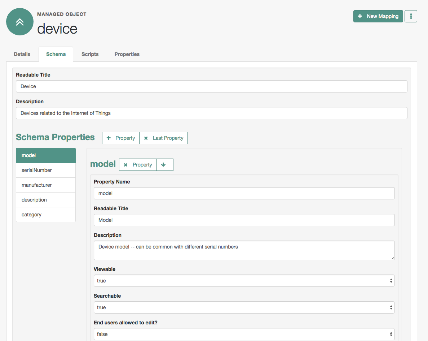Select the model property in the list
428x341 pixels.
click(45, 155)
